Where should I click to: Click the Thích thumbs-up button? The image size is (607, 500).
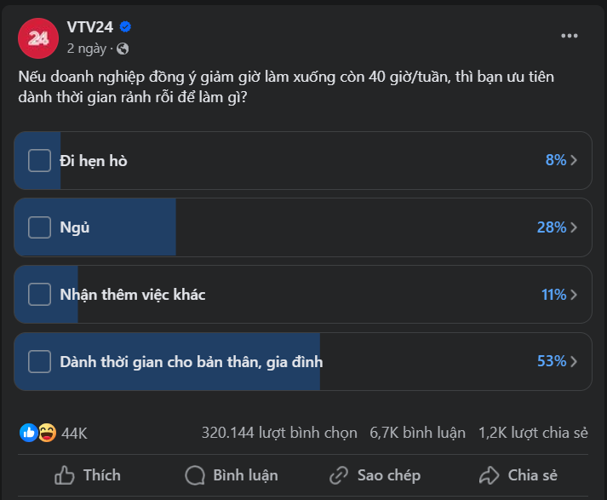click(x=88, y=475)
